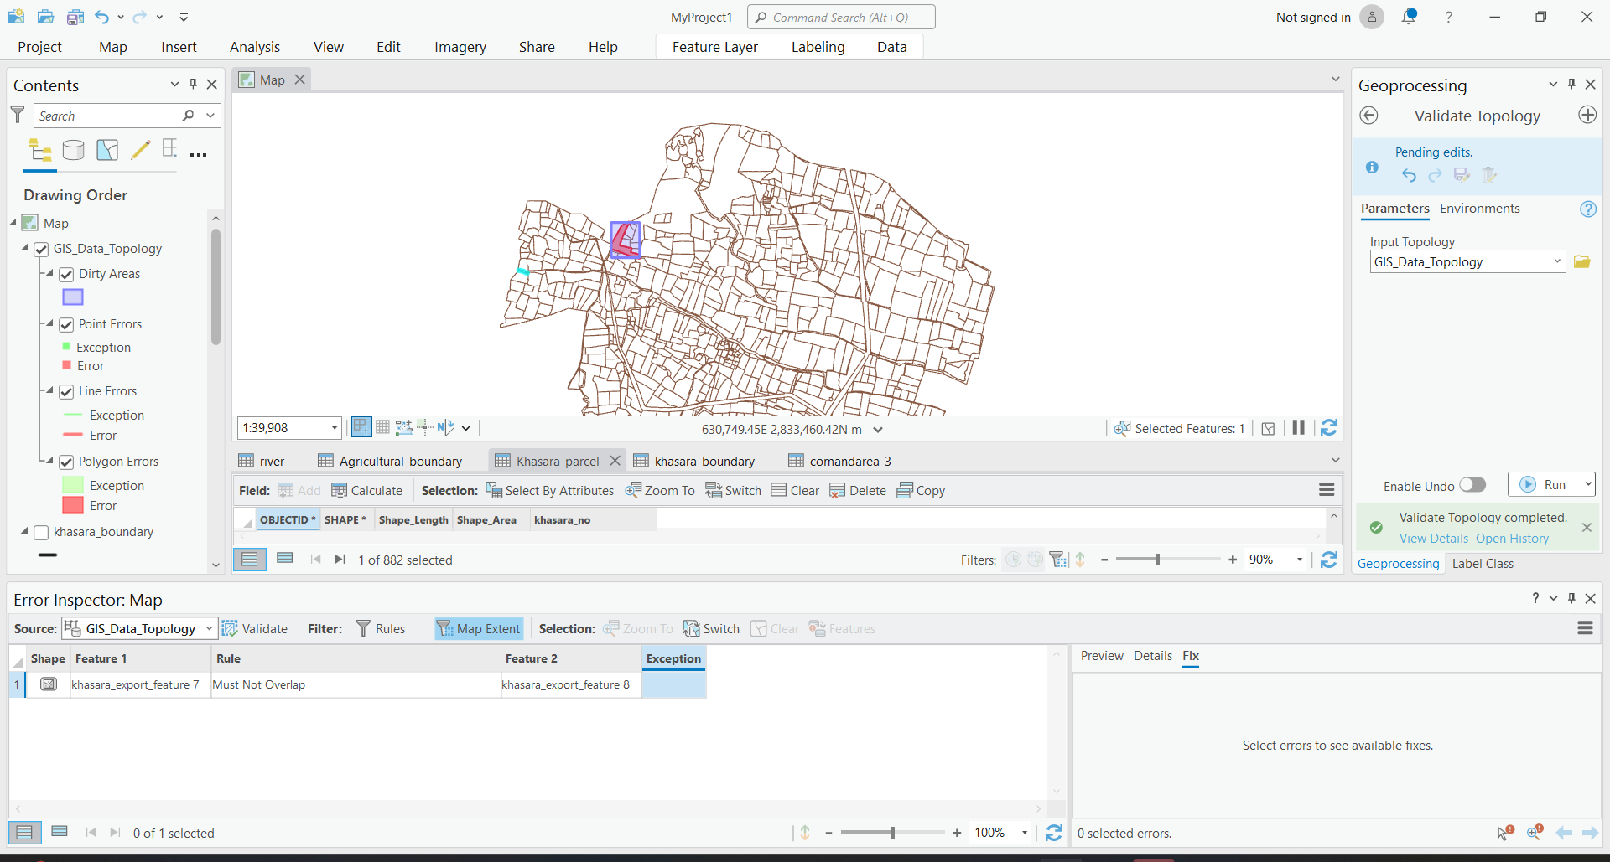The width and height of the screenshot is (1610, 862).
Task: Refresh the map view
Action: tap(1329, 428)
